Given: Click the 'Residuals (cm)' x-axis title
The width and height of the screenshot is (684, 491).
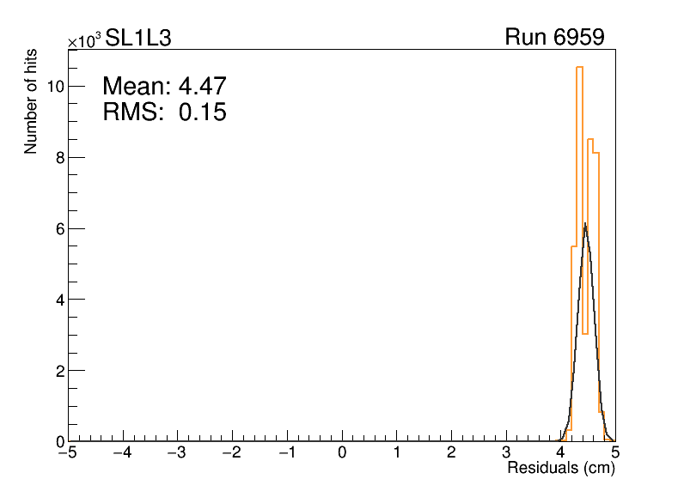Looking at the screenshot, I should tap(560, 469).
